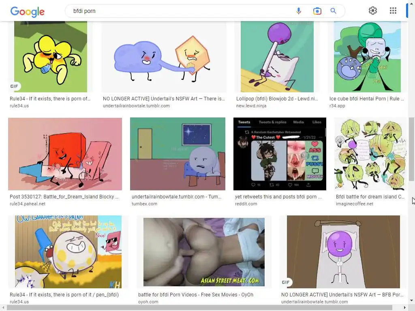Screen dimensions: 415x311
Task: Select the starry window bedroom thumbnail
Action: (x=178, y=154)
